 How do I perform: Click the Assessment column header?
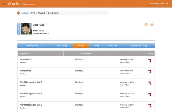point(41,53)
